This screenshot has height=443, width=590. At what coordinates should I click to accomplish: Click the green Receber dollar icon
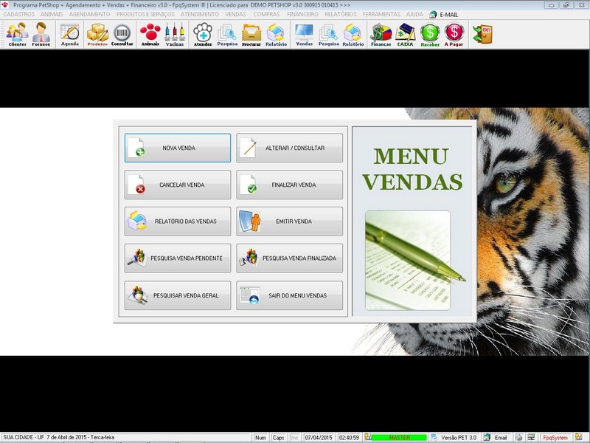coord(430,34)
